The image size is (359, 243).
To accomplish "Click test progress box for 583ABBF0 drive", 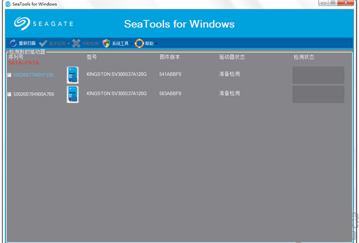I will pyautogui.click(x=318, y=94).
